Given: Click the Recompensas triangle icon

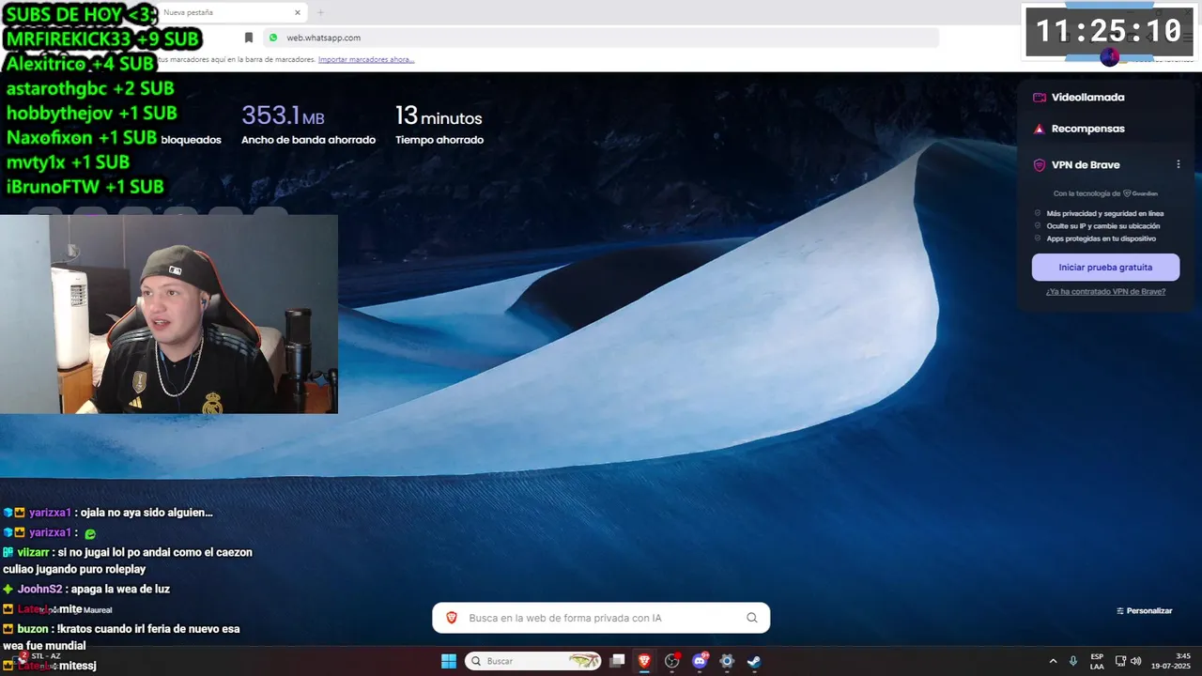Looking at the screenshot, I should pos(1040,129).
